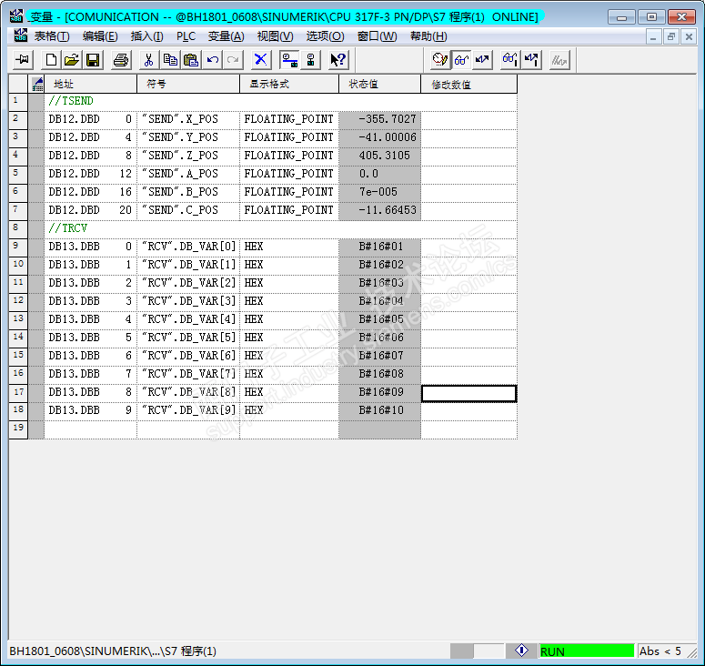Click the empty address cell in row 19
The width and height of the screenshot is (705, 666).
click(x=90, y=429)
